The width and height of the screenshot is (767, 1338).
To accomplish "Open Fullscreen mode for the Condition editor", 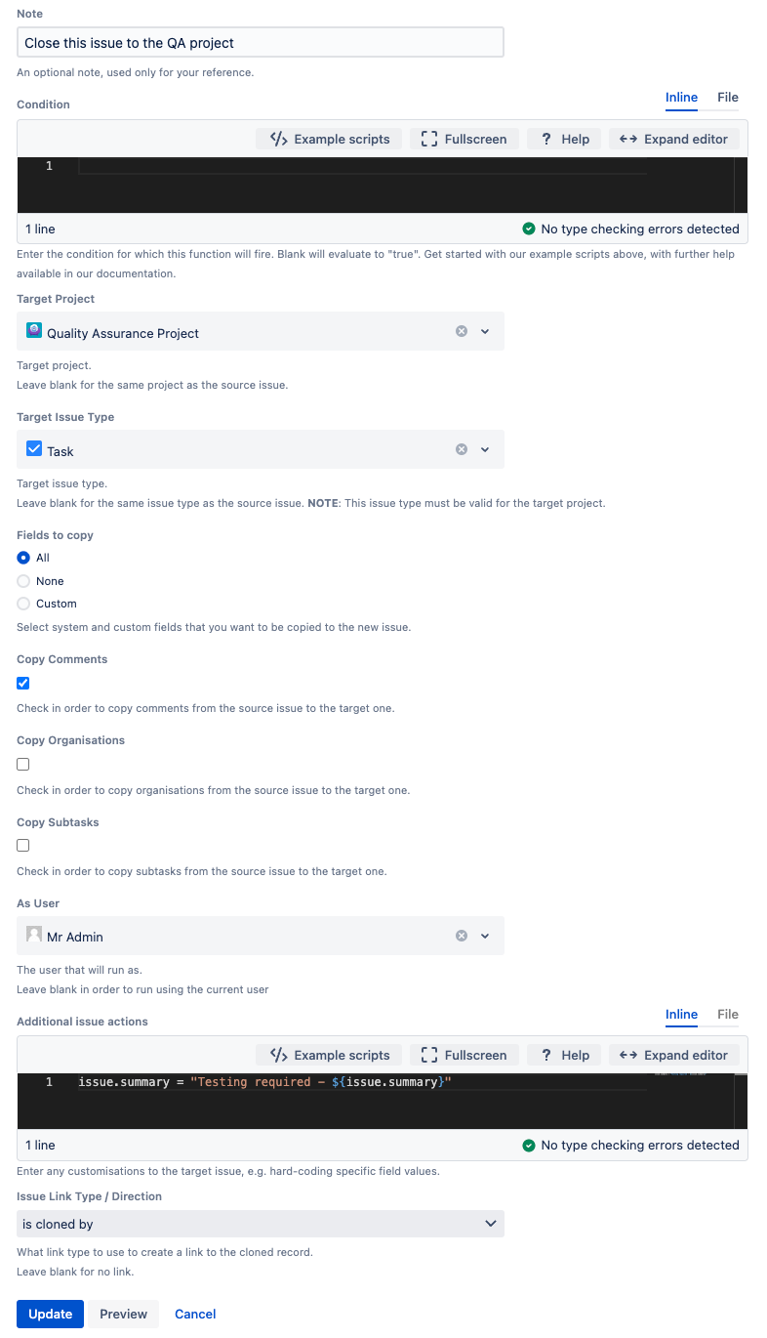I will pos(464,139).
